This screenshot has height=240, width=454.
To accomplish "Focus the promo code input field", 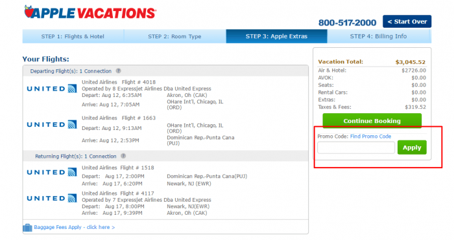I will (356, 147).
